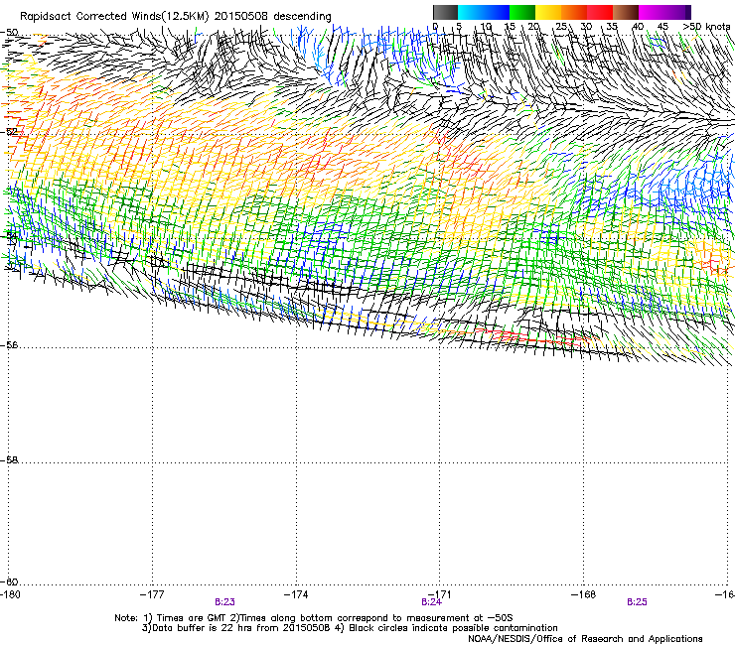Image resolution: width=735 pixels, height=645 pixels.
Task: Click the purple 8:24 time marker
Action: point(431,602)
